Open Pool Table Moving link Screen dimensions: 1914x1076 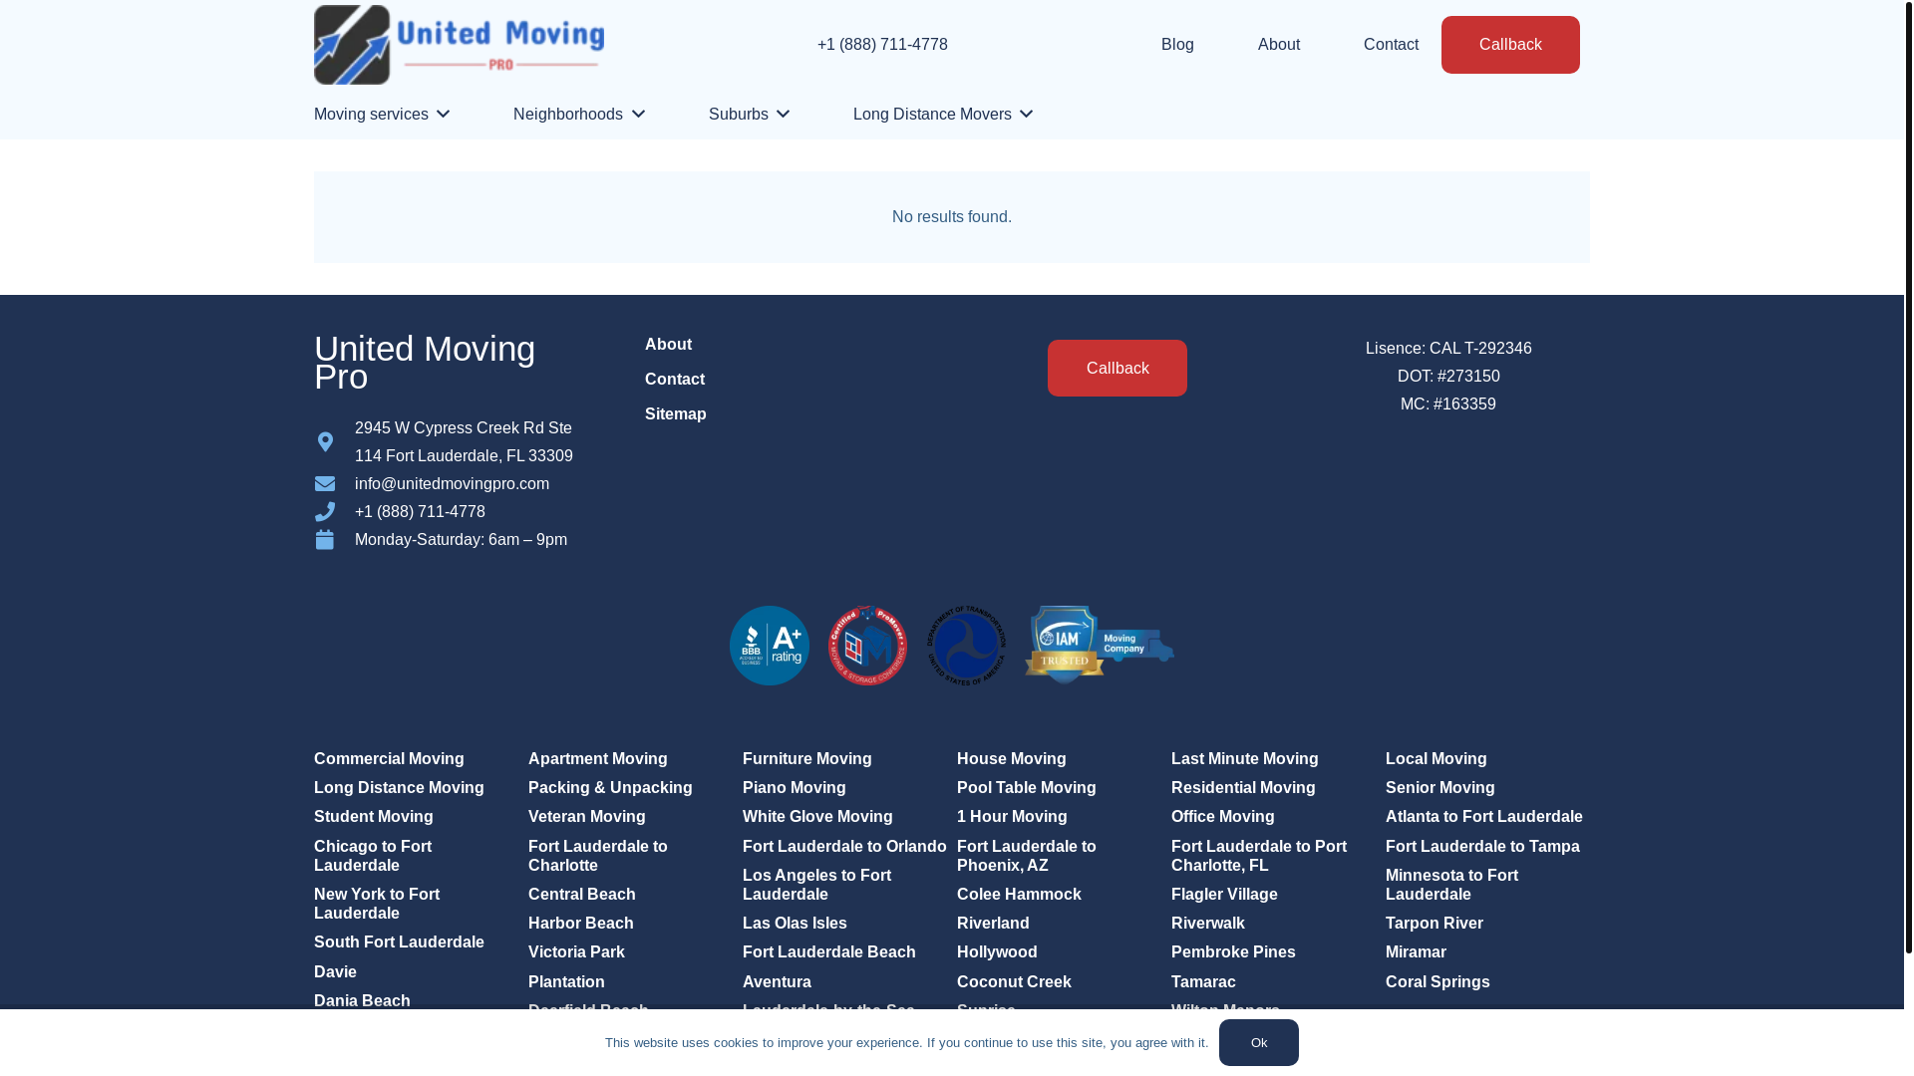tap(1027, 788)
